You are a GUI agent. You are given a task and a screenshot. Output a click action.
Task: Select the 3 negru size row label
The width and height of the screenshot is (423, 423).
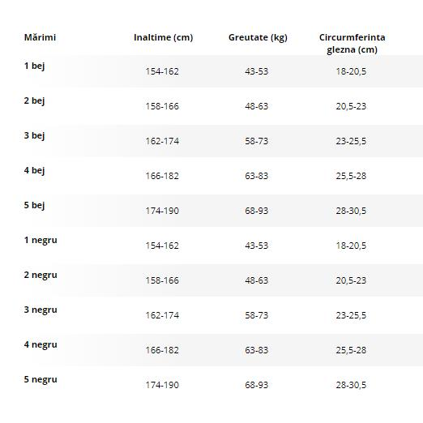[41, 310]
